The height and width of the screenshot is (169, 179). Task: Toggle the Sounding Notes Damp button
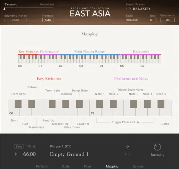pos(15,20)
